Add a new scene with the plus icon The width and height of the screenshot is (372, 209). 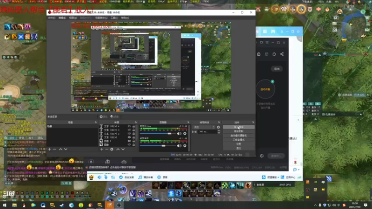[x=49, y=149]
